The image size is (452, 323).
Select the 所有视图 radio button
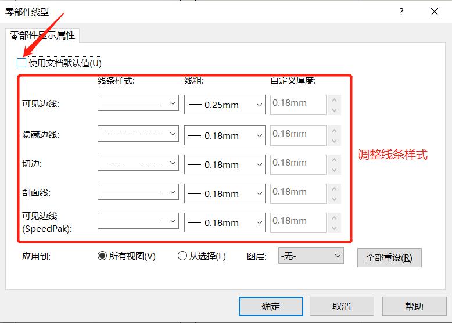click(x=102, y=256)
